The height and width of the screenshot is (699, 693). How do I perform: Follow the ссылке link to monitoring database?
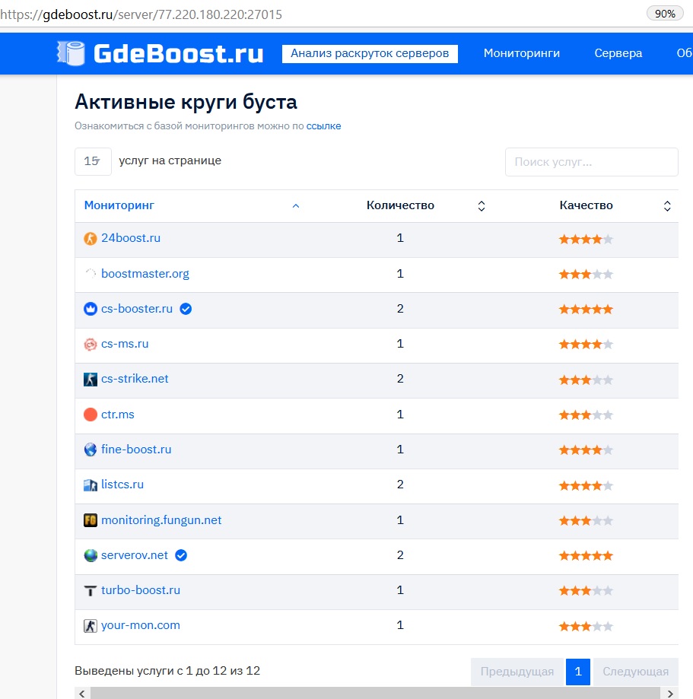pos(323,126)
